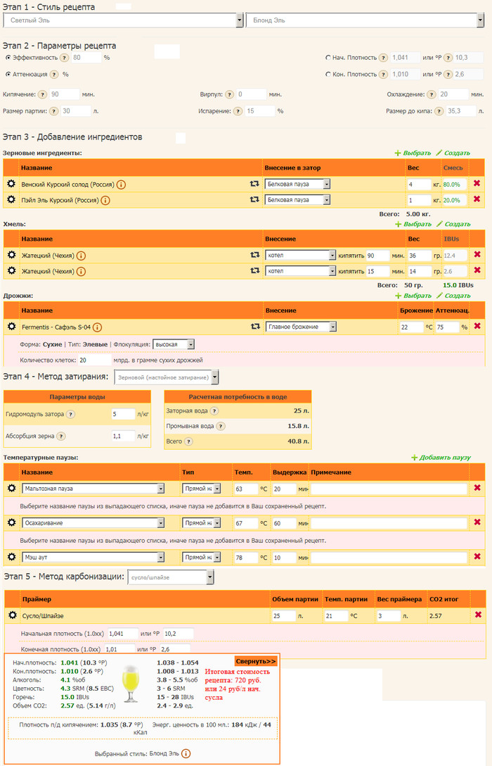Click Добавить паузу link
492x766 pixels.
pos(441,458)
